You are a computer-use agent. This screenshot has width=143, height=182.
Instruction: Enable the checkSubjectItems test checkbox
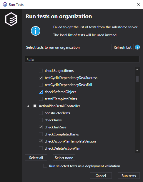41,71
